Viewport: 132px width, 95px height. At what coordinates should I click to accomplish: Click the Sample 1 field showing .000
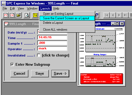tap(52, 43)
